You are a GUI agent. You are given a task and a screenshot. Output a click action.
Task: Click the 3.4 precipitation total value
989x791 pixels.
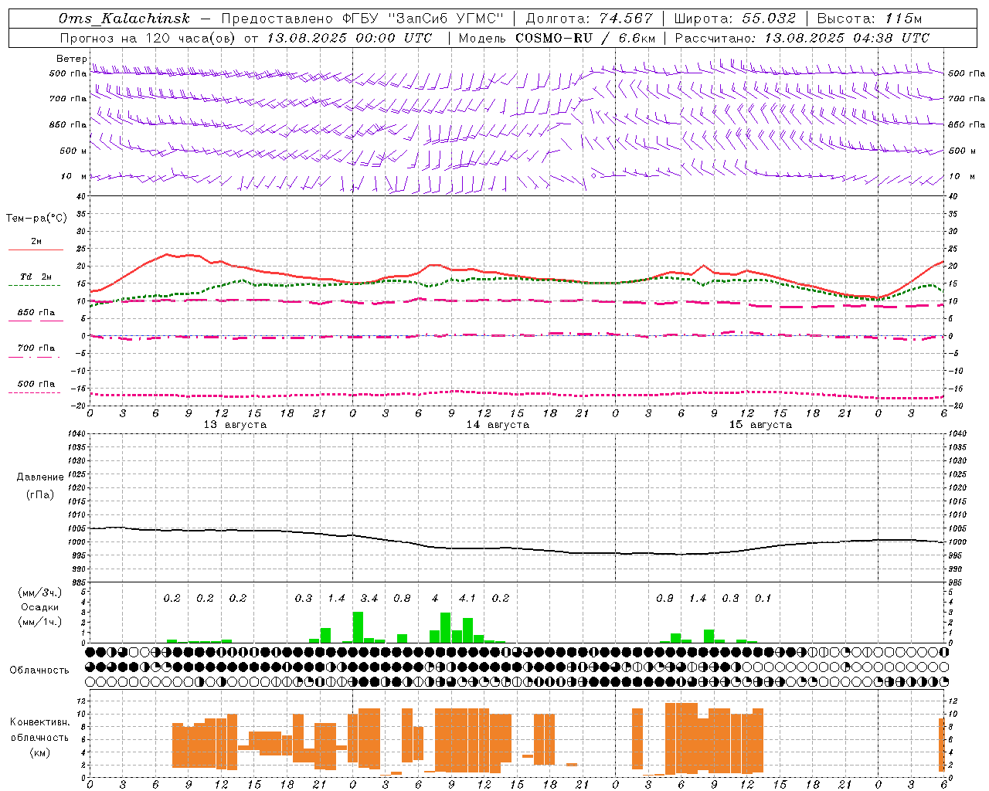click(x=369, y=598)
